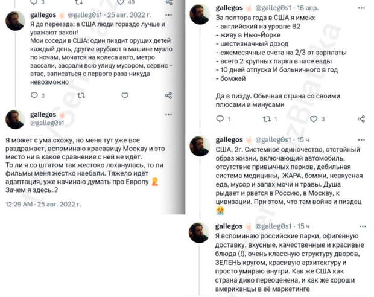Like the 16 апр. tweet with 3 likes
The image size is (374, 297).
click(x=314, y=119)
